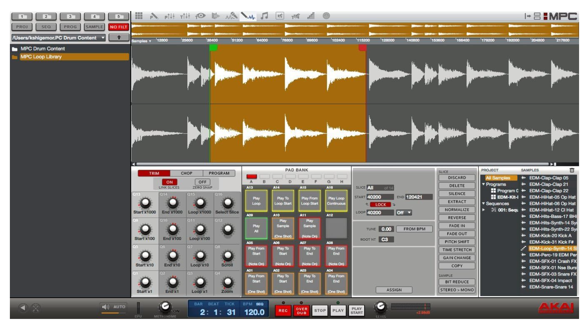The height and width of the screenshot is (332, 585).
Task: Open the Loop Off dropdown
Action: coord(404,212)
